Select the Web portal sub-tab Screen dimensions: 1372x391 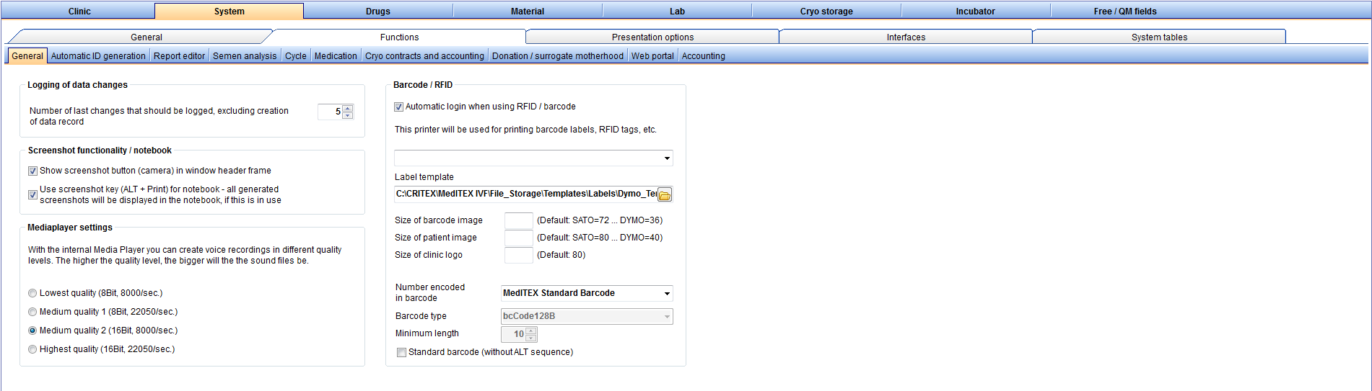[x=652, y=55]
